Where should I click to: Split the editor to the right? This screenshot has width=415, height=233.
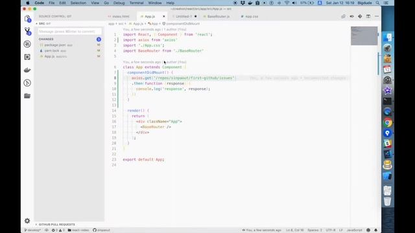(x=368, y=16)
